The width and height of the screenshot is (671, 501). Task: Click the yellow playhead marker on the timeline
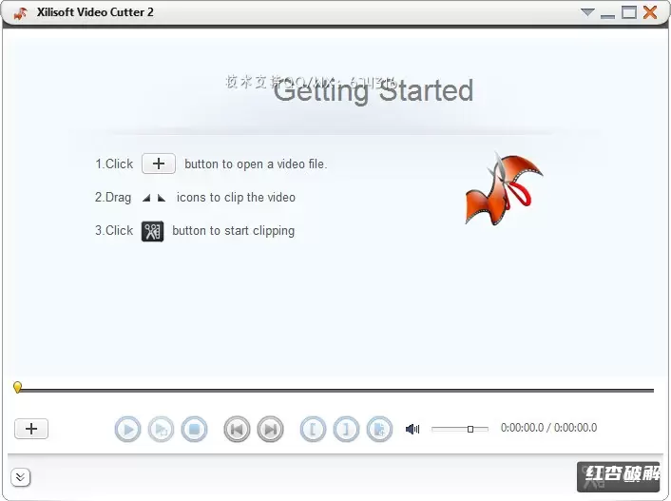(17, 388)
